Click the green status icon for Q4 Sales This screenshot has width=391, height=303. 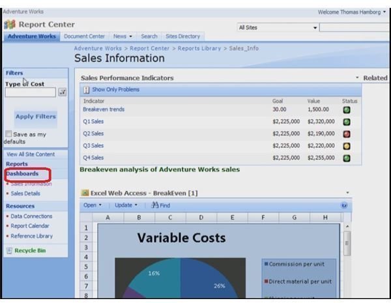tap(347, 158)
